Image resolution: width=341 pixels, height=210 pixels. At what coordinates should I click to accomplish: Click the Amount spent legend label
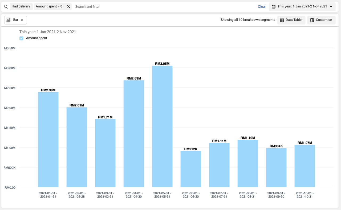coord(36,38)
